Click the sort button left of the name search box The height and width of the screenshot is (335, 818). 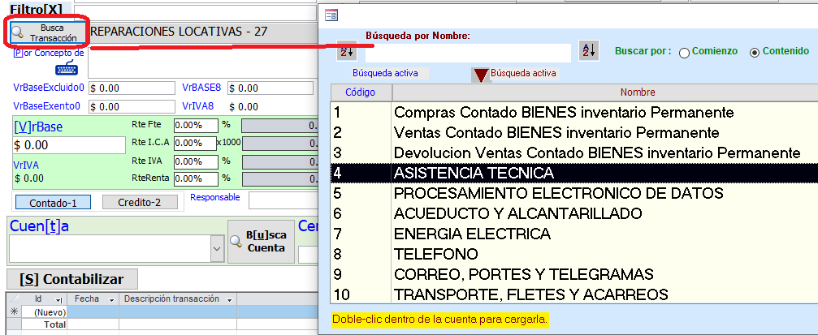tap(346, 51)
